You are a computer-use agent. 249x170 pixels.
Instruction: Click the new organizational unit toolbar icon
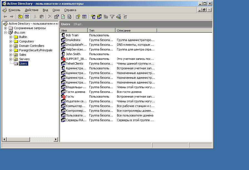pyautogui.click(x=106, y=17)
